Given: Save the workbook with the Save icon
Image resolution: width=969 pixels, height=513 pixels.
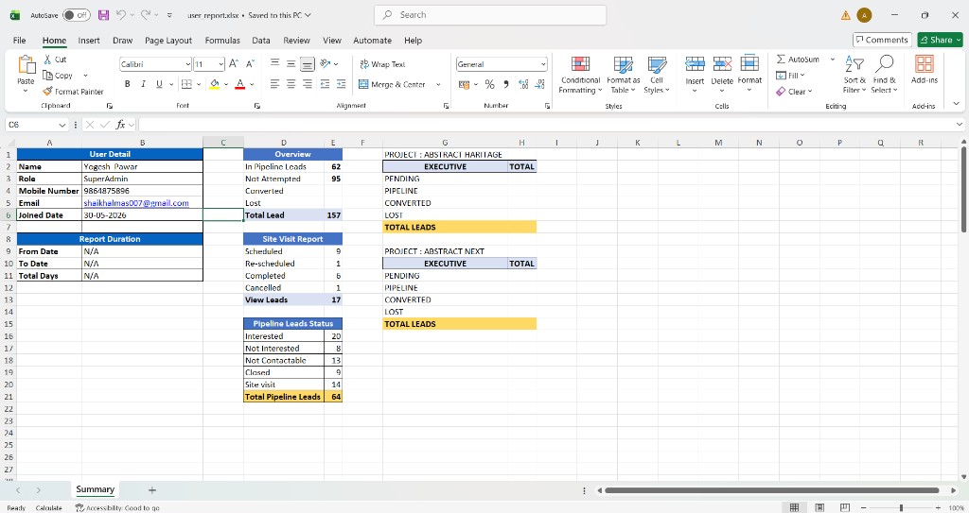Looking at the screenshot, I should [103, 15].
